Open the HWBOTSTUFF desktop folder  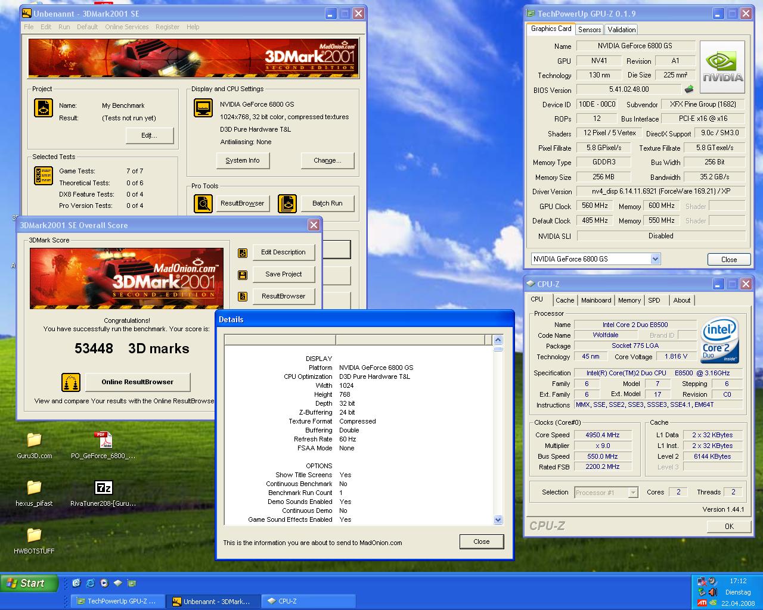34,540
